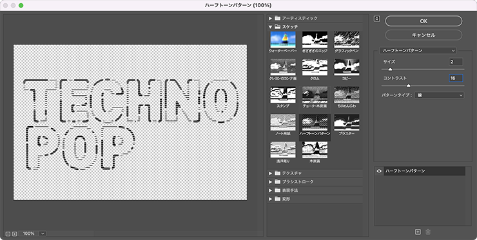Screen dimensions: 477x240
Task: Click the zoom out minus button
Action: pyautogui.click(x=8, y=234)
